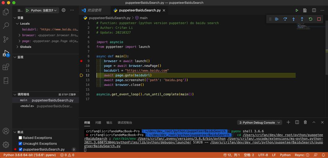
Task: Split the terminal panel
Action: coord(297,122)
